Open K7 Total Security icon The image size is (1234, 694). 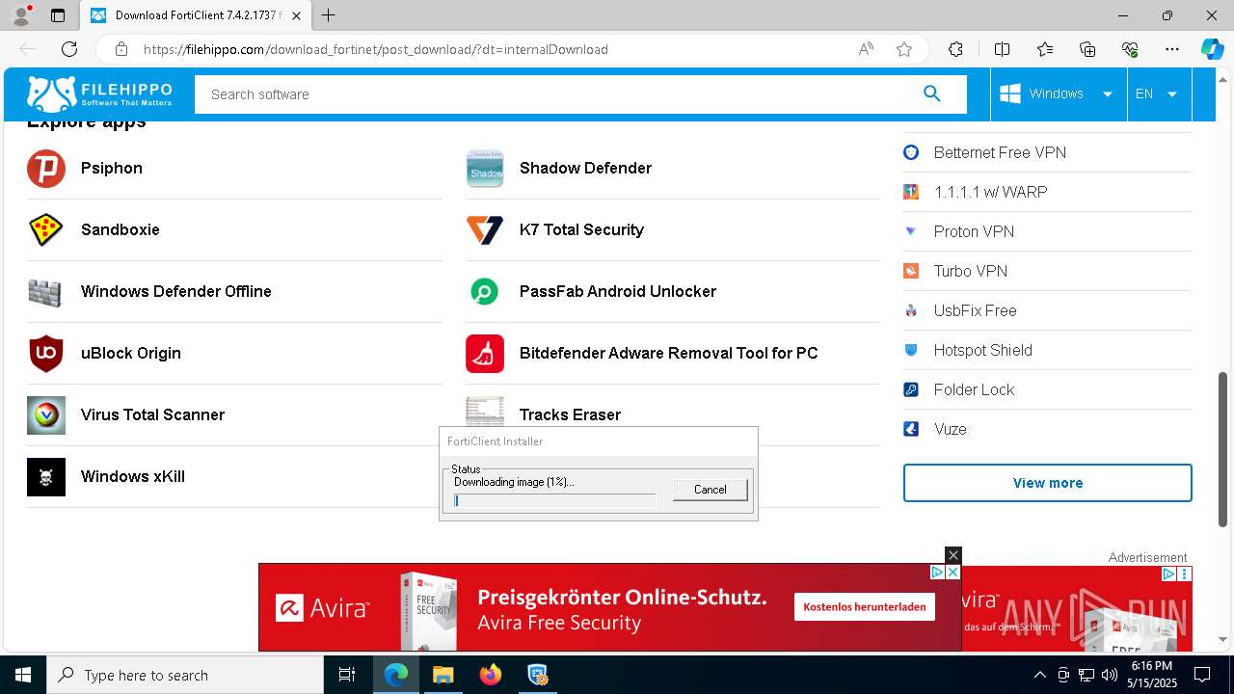click(x=485, y=230)
